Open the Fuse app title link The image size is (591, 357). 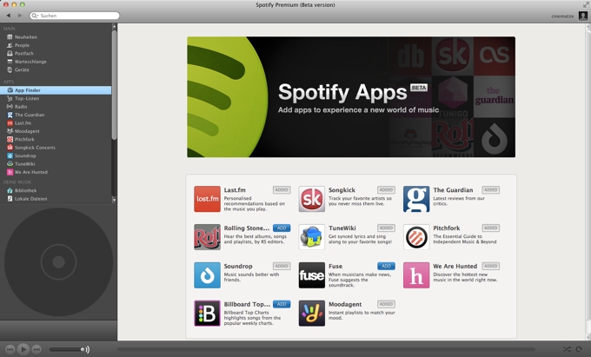[335, 267]
